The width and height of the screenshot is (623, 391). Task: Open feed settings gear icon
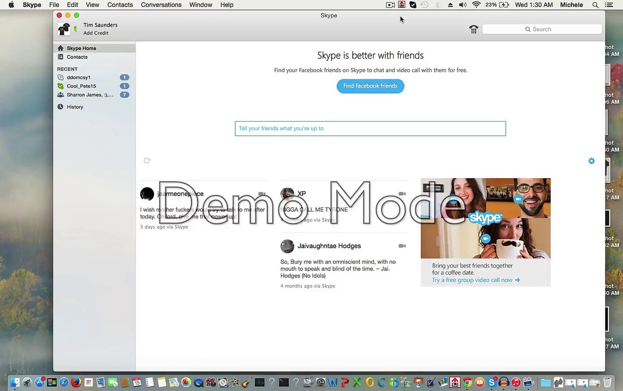coord(591,161)
